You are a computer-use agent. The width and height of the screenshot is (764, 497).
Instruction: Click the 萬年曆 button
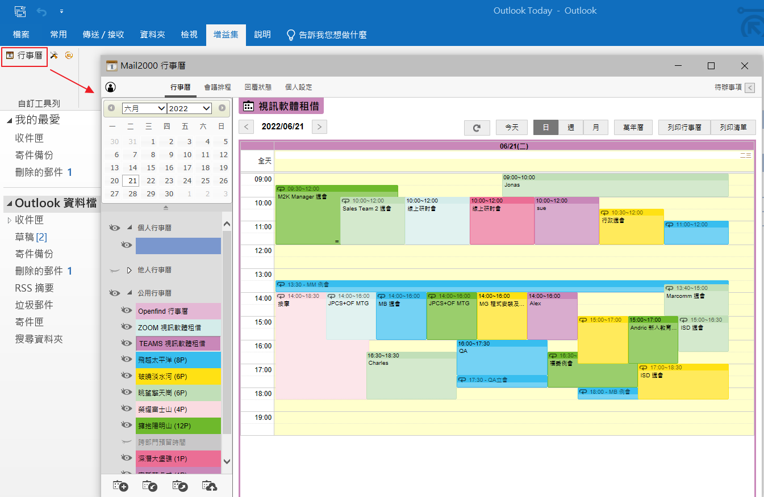coord(633,128)
